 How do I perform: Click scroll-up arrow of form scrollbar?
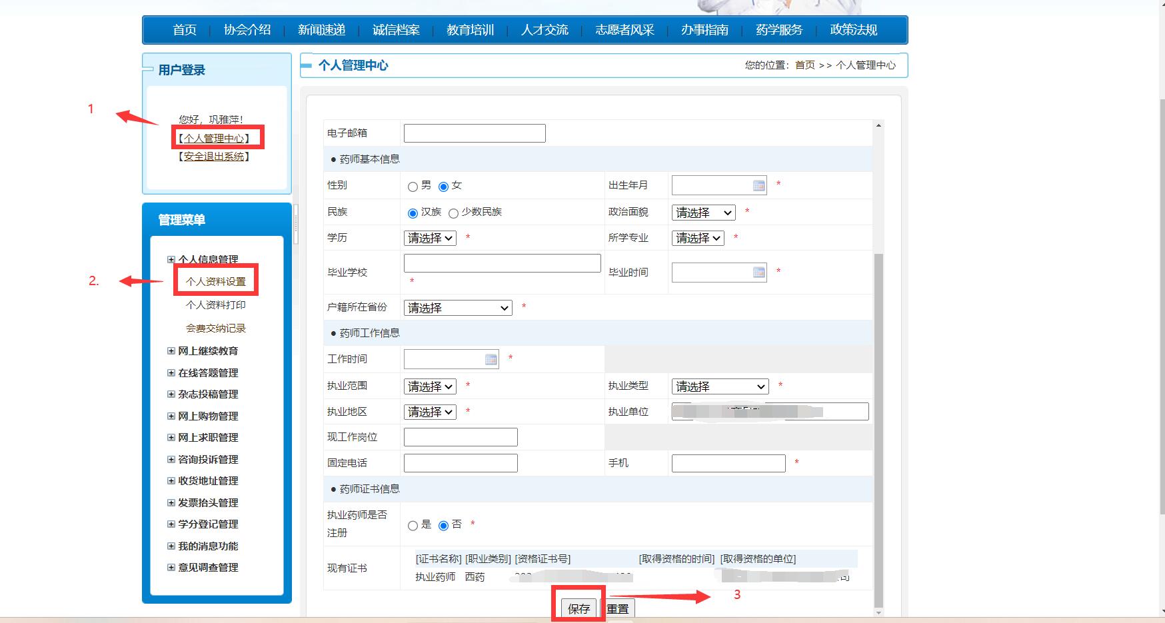[x=878, y=125]
